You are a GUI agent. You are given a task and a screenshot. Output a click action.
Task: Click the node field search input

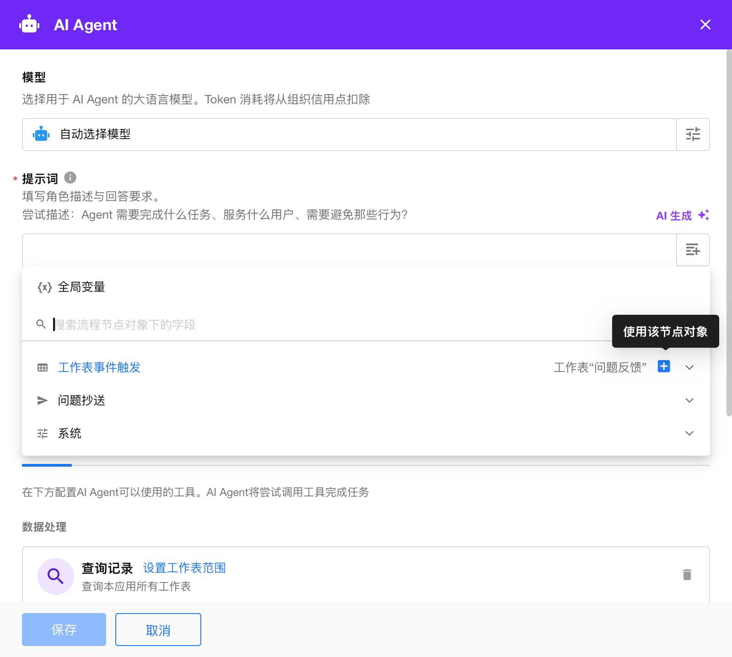coord(274,325)
